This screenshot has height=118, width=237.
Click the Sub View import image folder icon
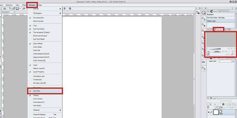click(x=232, y=55)
